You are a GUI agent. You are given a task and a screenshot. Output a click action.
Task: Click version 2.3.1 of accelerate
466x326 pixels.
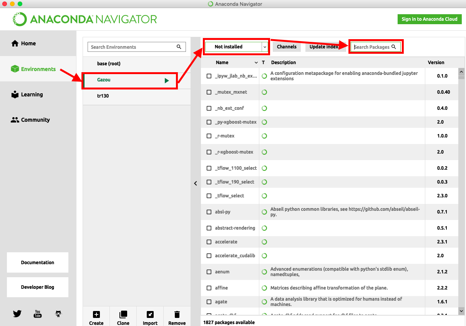click(x=442, y=242)
